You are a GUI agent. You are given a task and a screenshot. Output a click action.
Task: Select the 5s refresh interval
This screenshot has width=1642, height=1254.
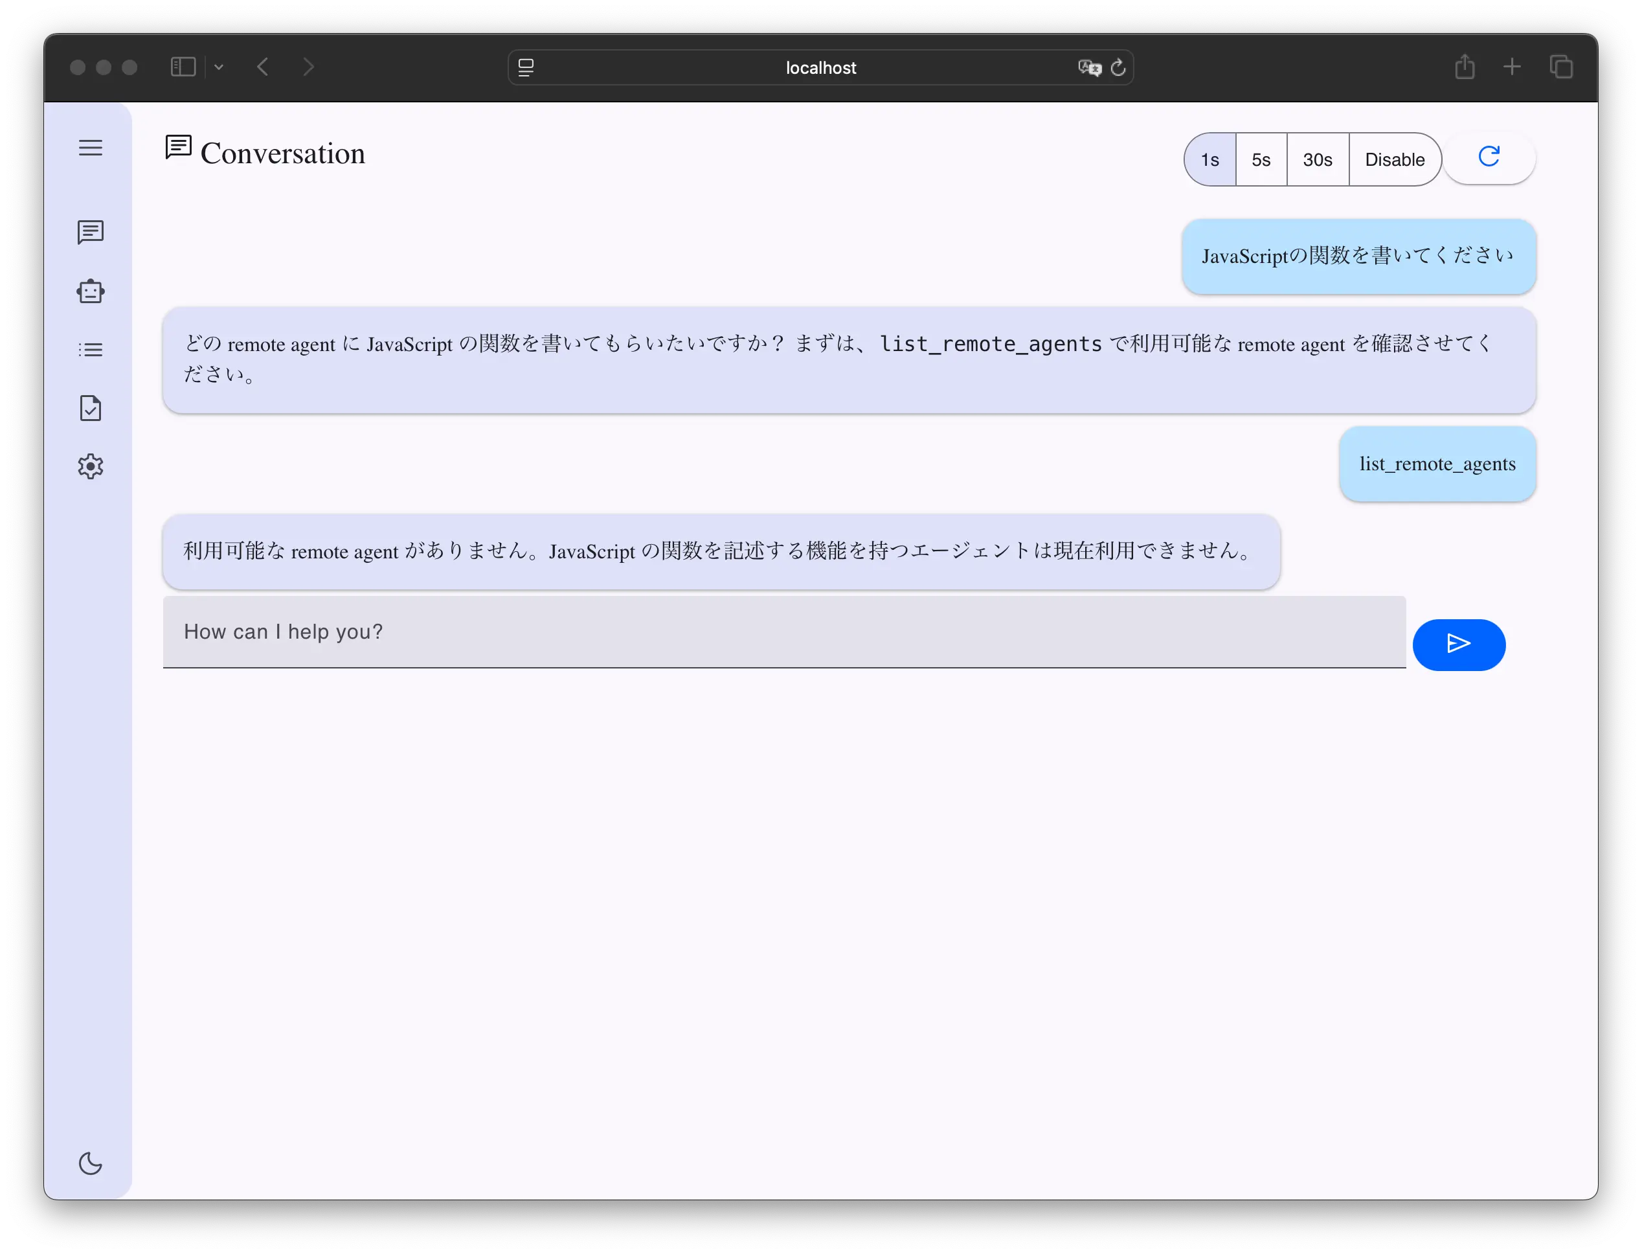click(x=1261, y=160)
